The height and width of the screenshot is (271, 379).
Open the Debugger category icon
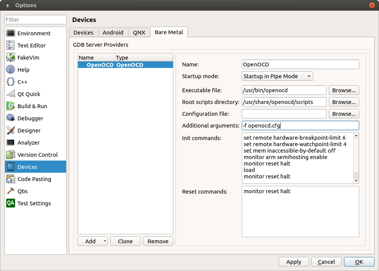point(11,118)
